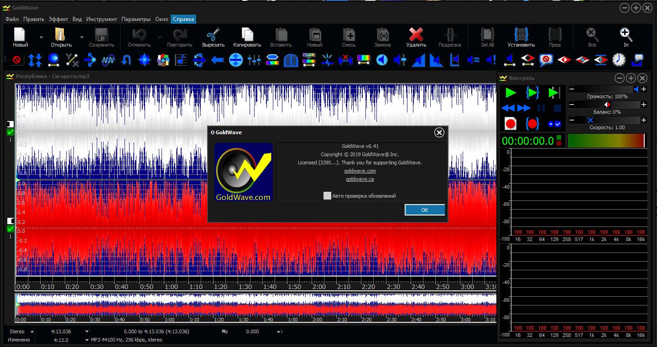The height and width of the screenshot is (347, 657).
Task: Click the minus button on Баланс slider
Action: 571,105
